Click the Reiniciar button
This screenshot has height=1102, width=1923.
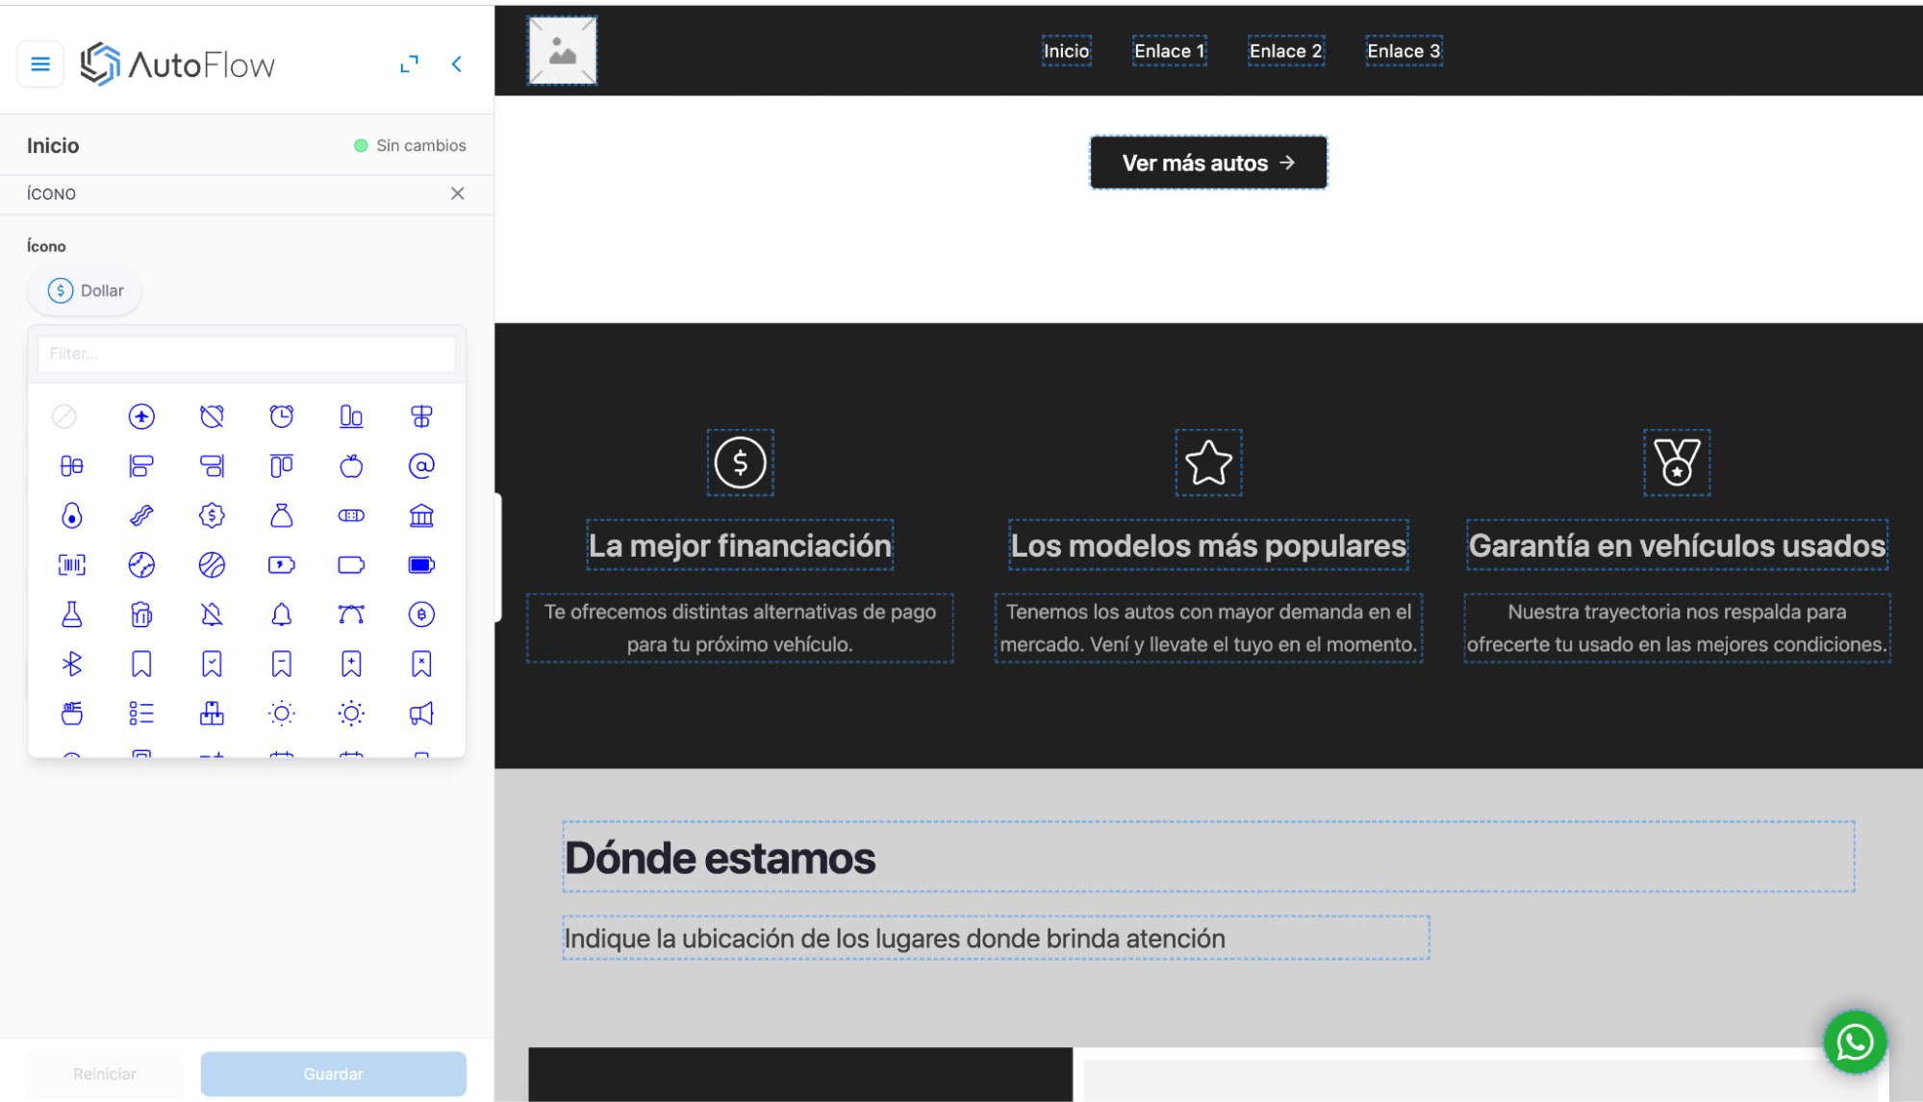click(x=105, y=1074)
